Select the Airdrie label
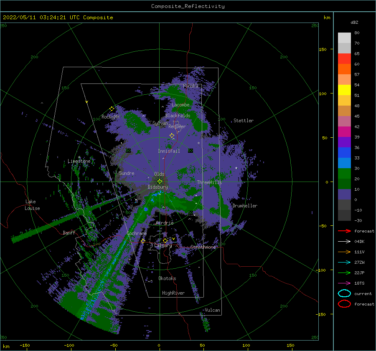 165,223
